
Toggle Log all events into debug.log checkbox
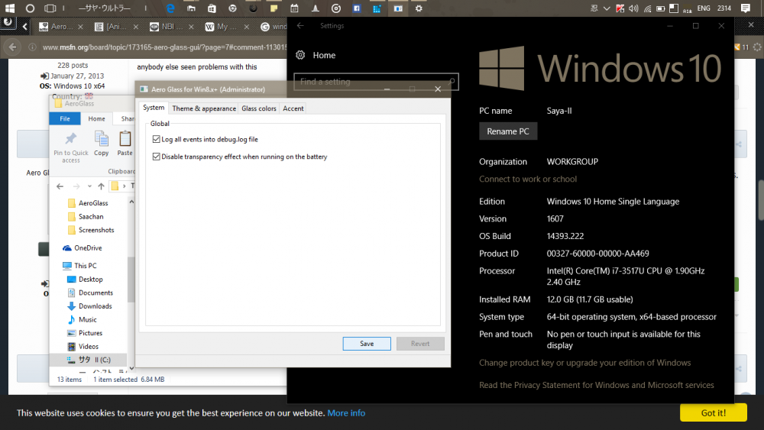pos(156,139)
